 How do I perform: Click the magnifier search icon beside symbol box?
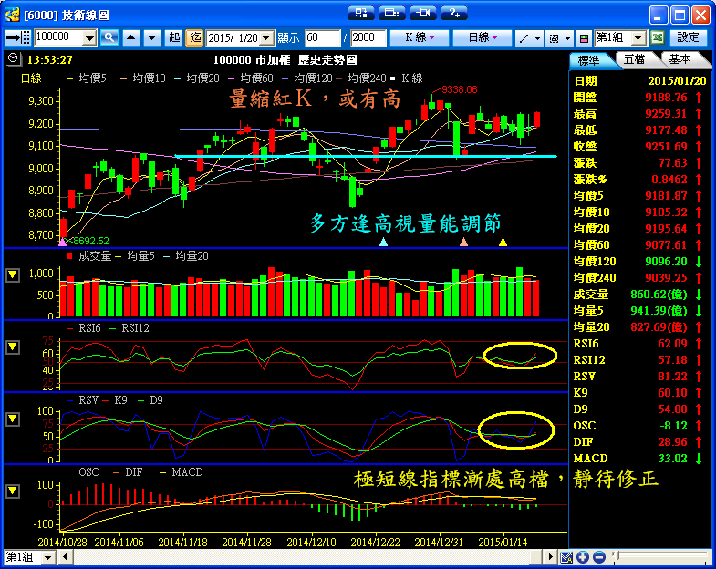(109, 37)
